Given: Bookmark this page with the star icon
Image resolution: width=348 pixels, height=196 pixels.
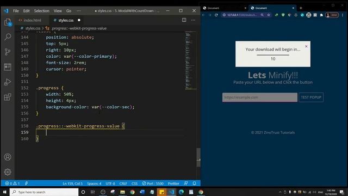Looking at the screenshot, I should [x=269, y=15].
